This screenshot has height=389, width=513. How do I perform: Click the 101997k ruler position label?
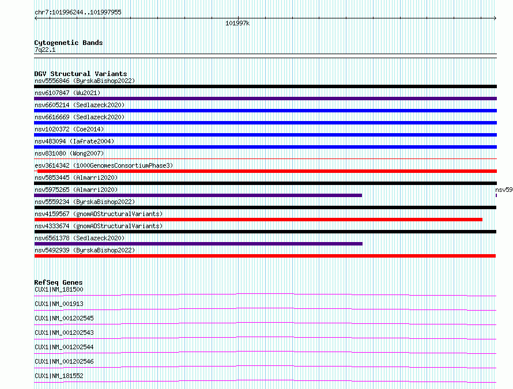(x=237, y=23)
